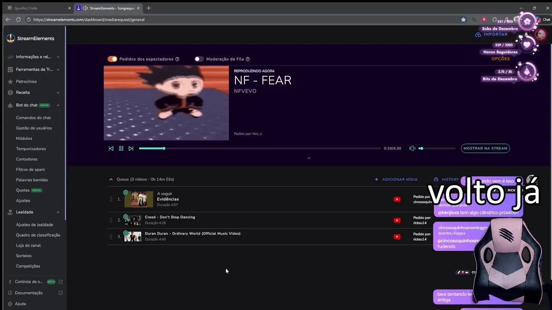Pause the current song
This screenshot has width=552, height=310.
point(121,148)
